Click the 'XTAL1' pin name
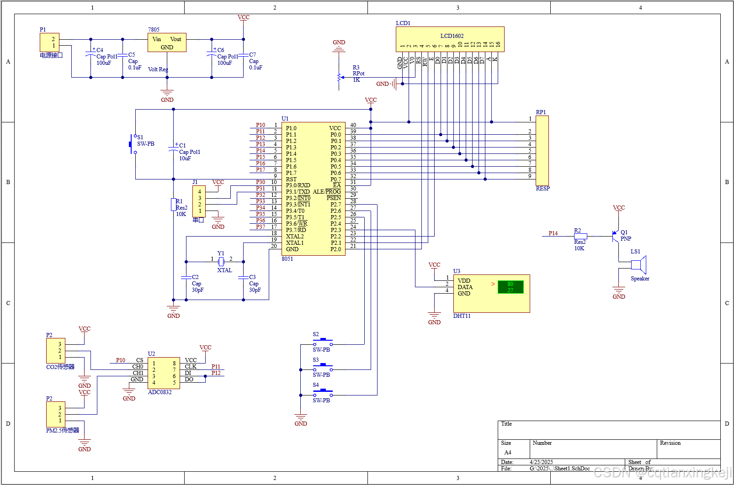This screenshot has height=485, width=734. 295,242
